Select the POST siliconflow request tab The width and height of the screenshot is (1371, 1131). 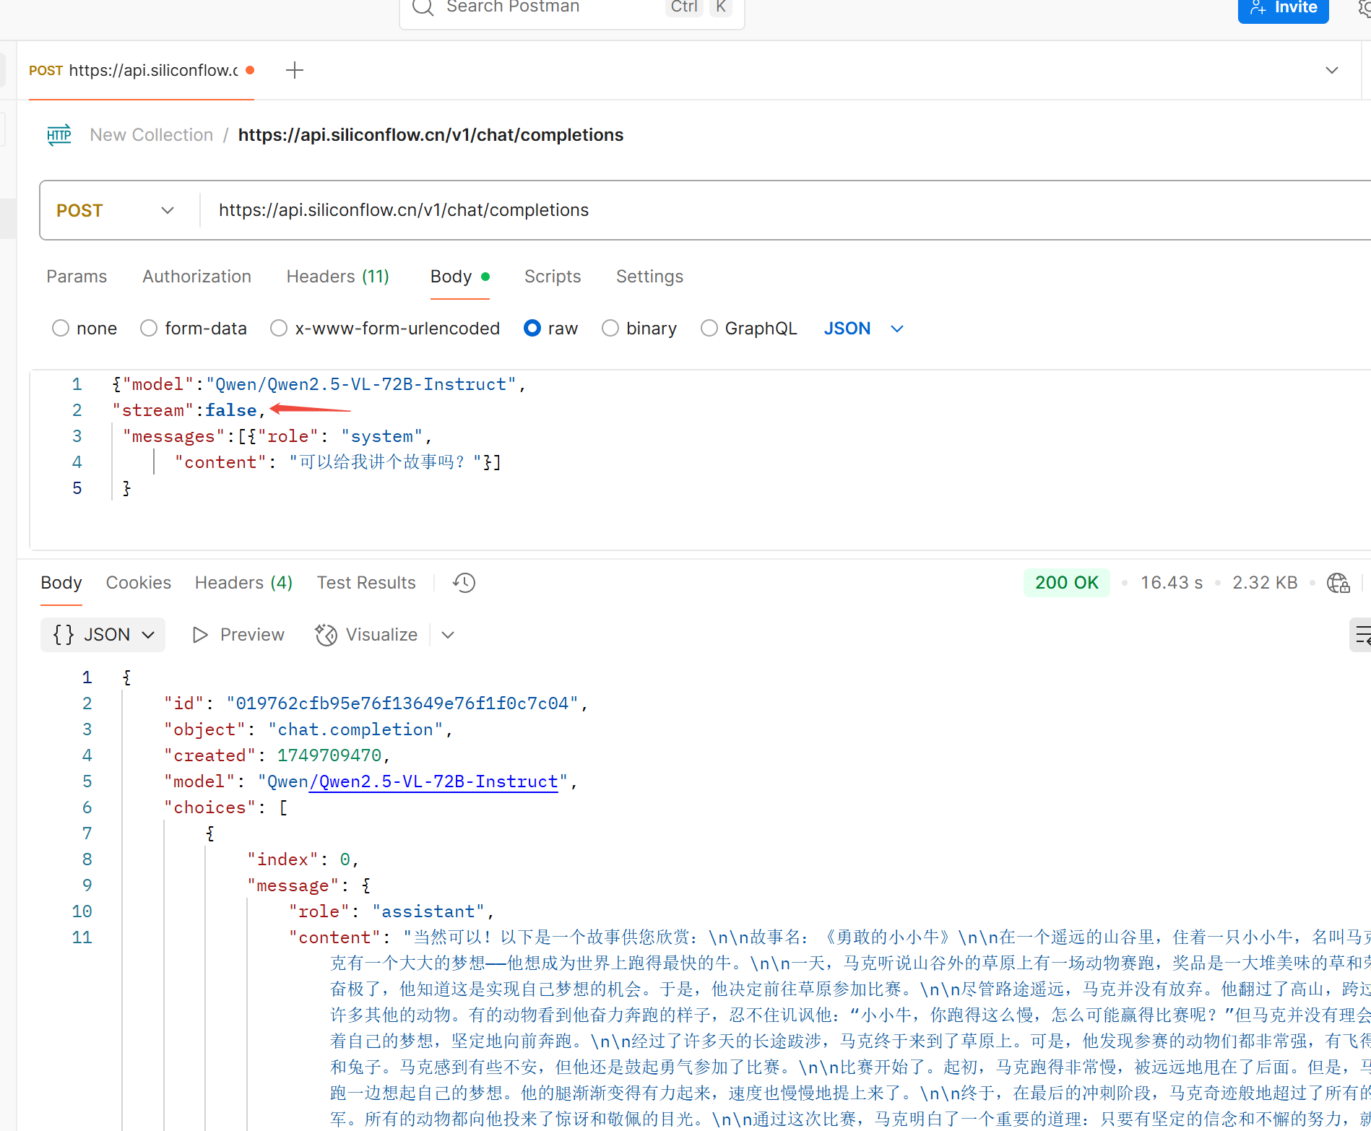coord(141,71)
